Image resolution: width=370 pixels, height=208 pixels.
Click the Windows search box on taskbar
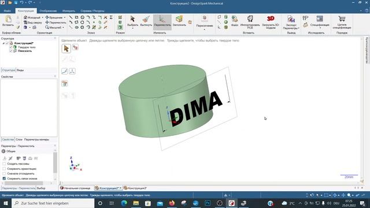point(53,203)
